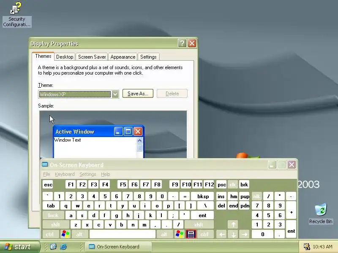Click the F5 function key

point(123,185)
